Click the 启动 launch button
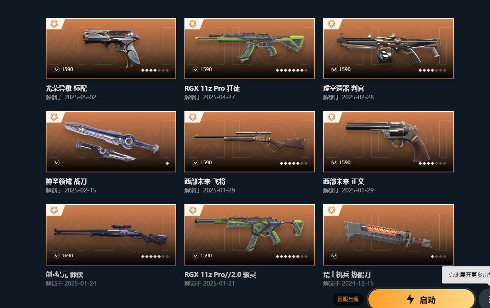 (x=421, y=299)
